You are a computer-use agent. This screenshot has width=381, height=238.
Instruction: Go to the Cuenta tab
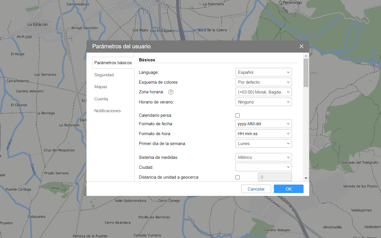coord(101,99)
